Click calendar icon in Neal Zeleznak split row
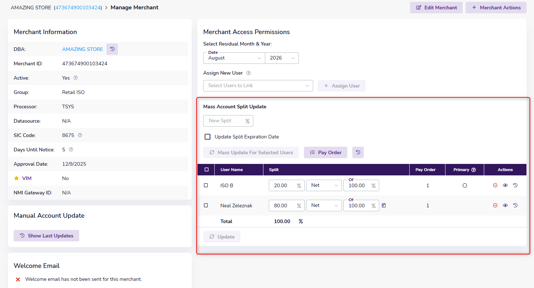Image resolution: width=534 pixels, height=288 pixels. [384, 206]
